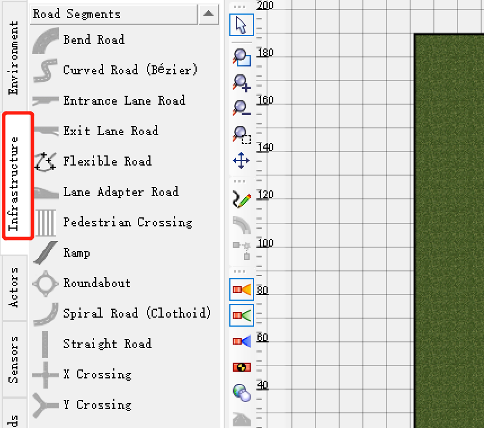Viewport: 484px width, 428px height.
Task: Open the Road Segments header bar
Action: (x=114, y=14)
